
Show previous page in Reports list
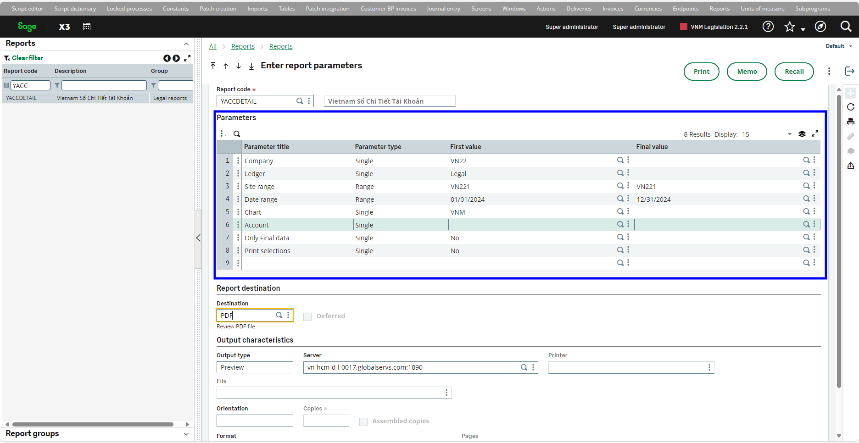click(x=167, y=58)
